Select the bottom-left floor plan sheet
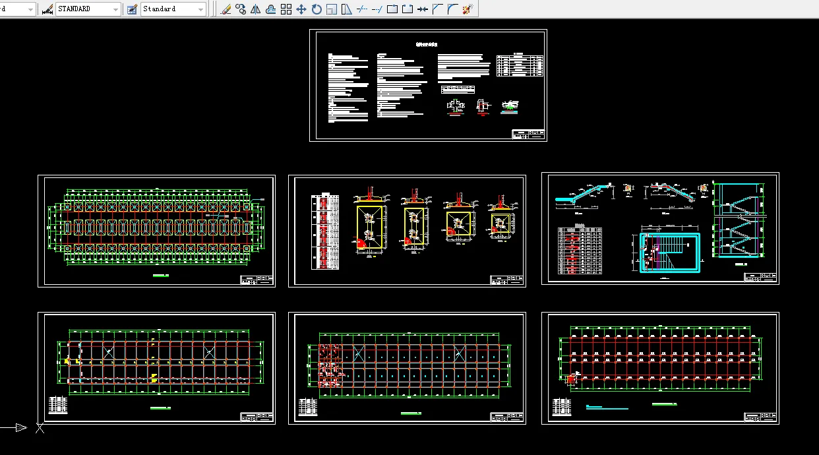The height and width of the screenshot is (455, 819). (x=156, y=368)
